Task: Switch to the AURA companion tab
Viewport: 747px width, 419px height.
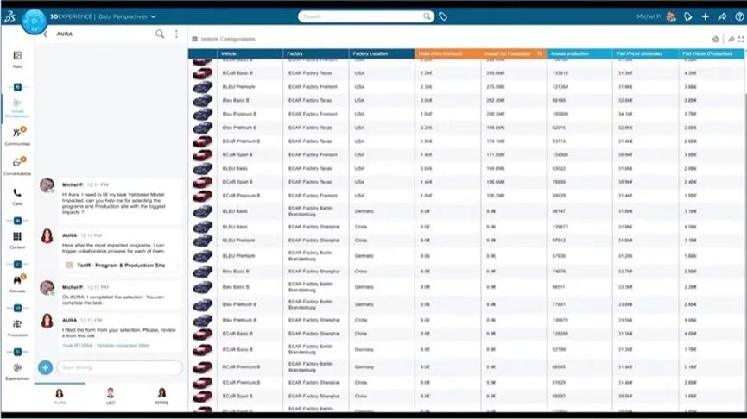Action: (x=60, y=396)
